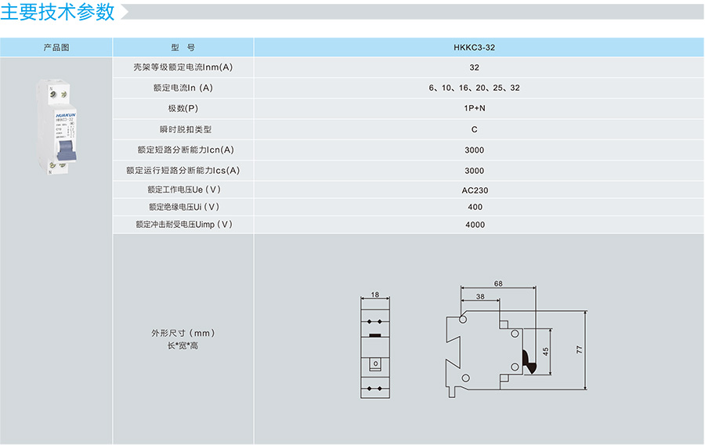Click the 额定绝缘电压Ui (V) label
This screenshot has height=445, width=705.
tap(184, 207)
